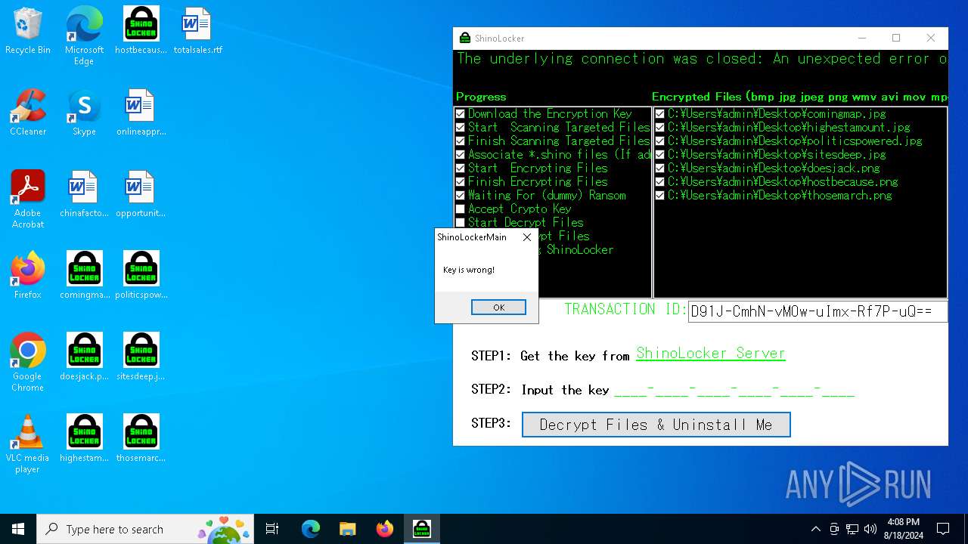Image resolution: width=968 pixels, height=544 pixels.
Task: Open CCleaner desktop shortcut
Action: click(28, 113)
